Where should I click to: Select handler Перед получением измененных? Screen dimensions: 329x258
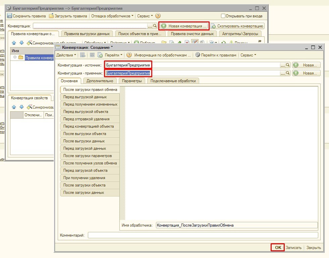coord(90,104)
